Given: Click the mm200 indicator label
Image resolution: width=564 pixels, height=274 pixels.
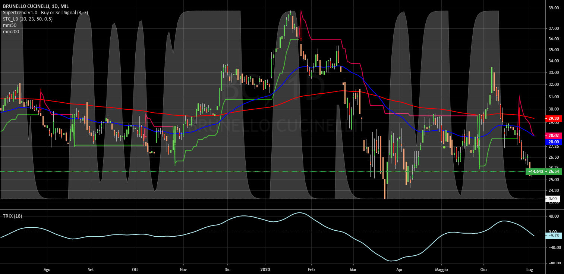Looking at the screenshot, I should click(11, 32).
